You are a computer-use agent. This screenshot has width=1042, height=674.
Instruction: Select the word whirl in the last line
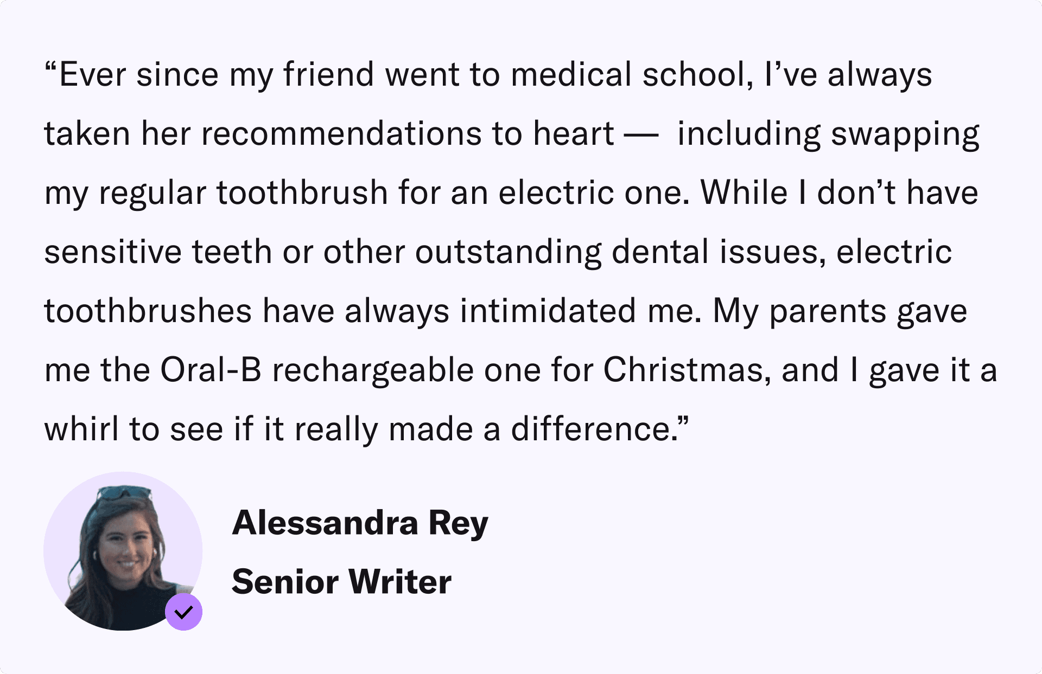click(x=81, y=429)
